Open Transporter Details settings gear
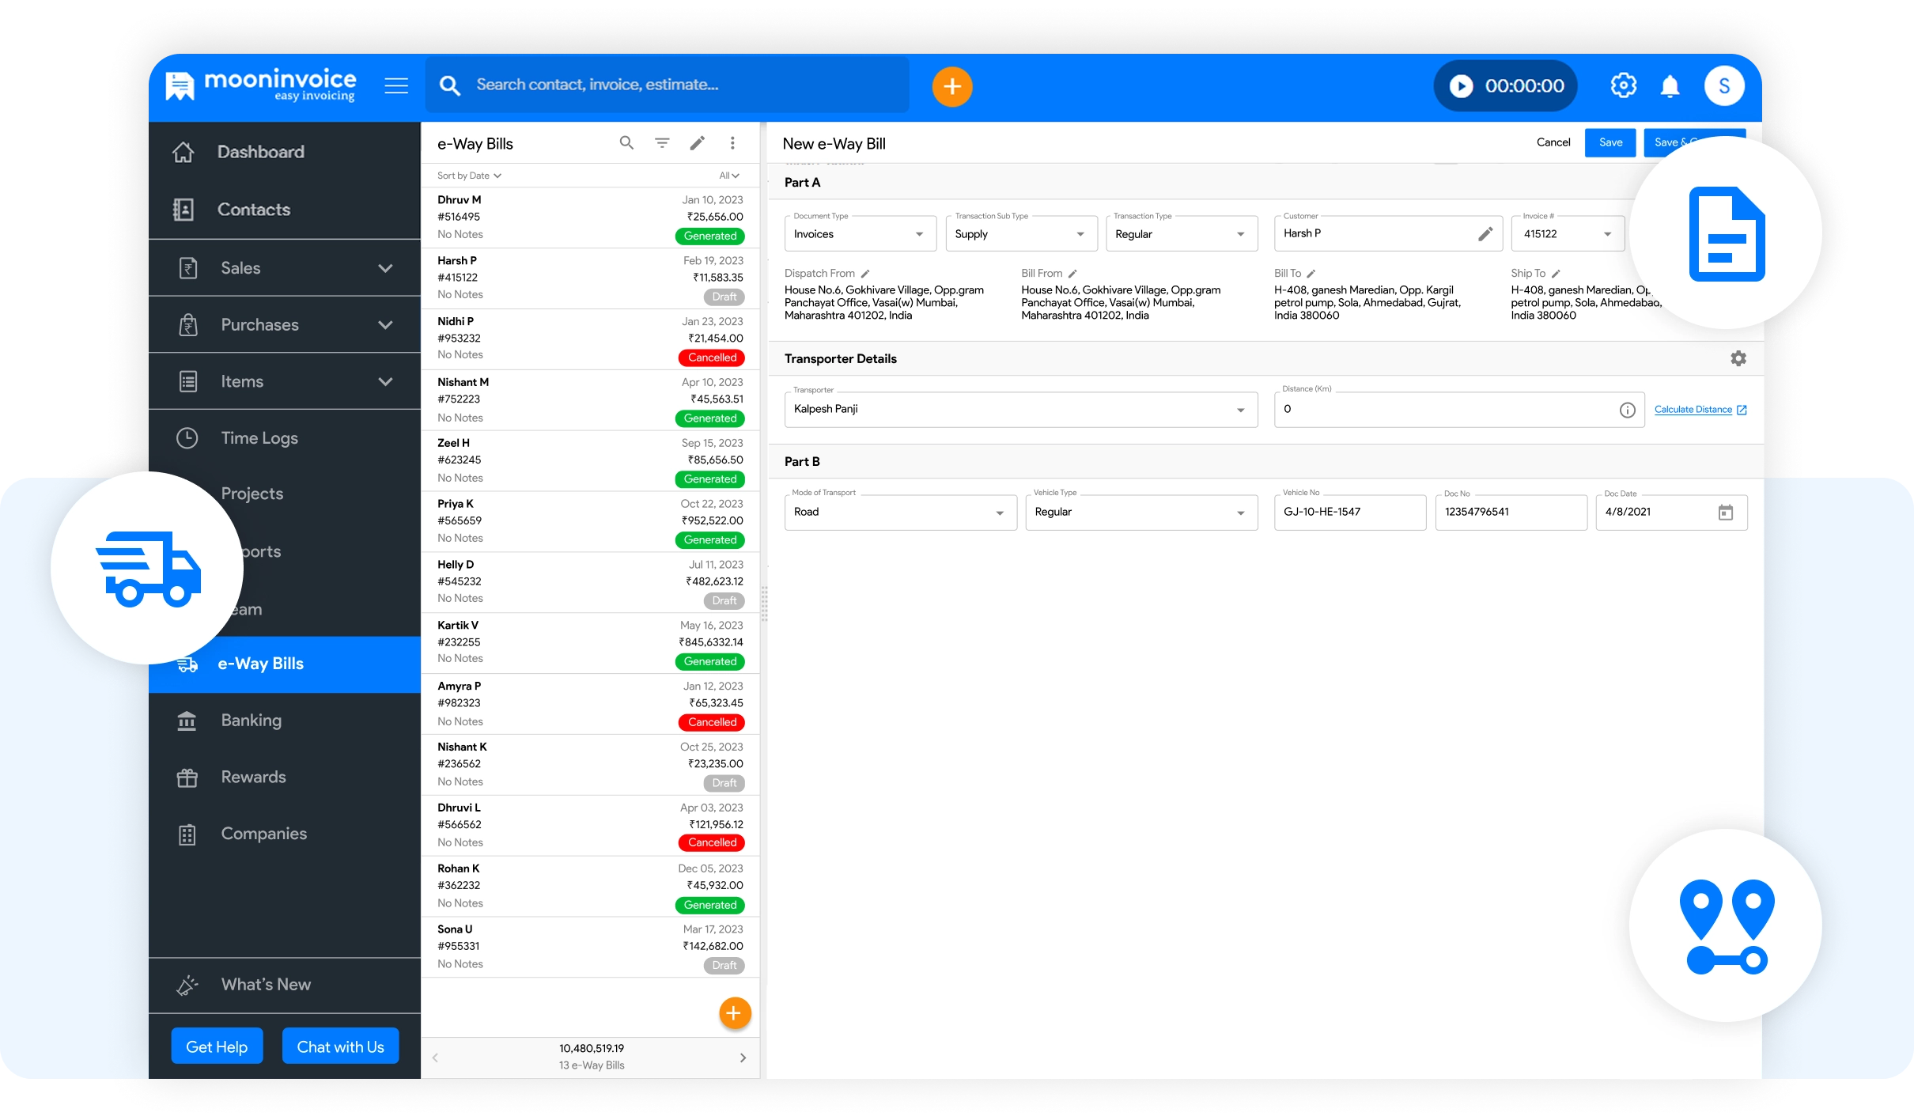Viewport: 1914px width, 1120px height. click(1738, 358)
